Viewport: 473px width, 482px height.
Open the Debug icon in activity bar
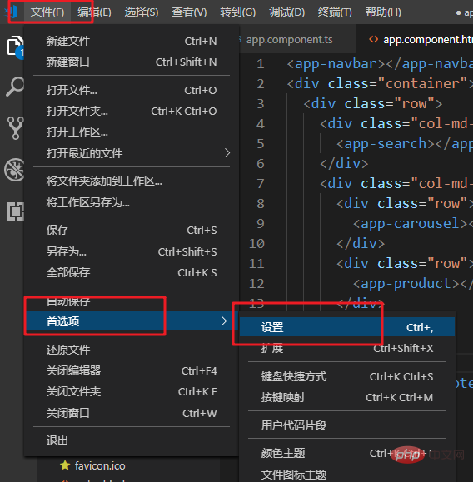[14, 170]
